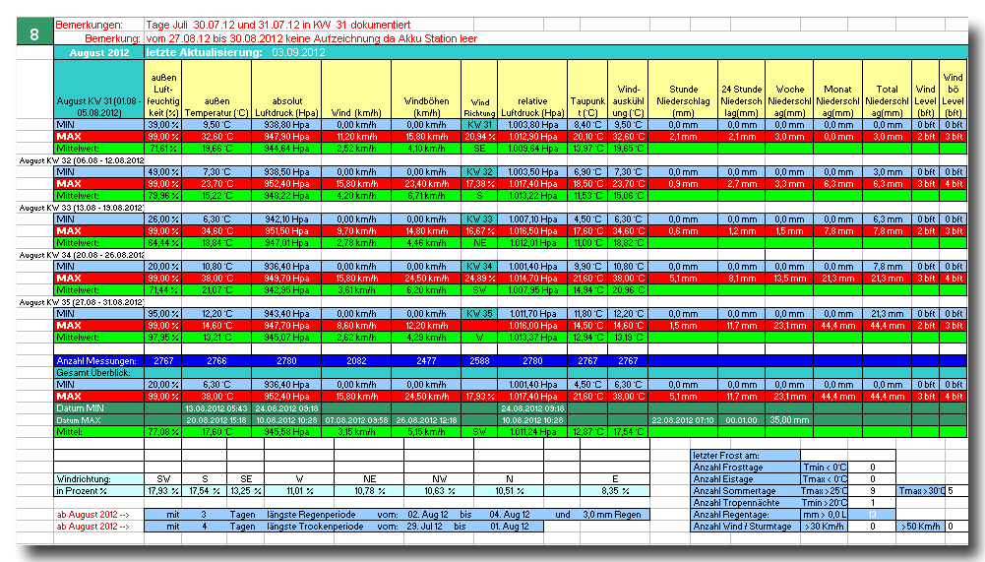Select the 'Windrichtung:' label
This screenshot has height=562, width=985.
point(99,479)
